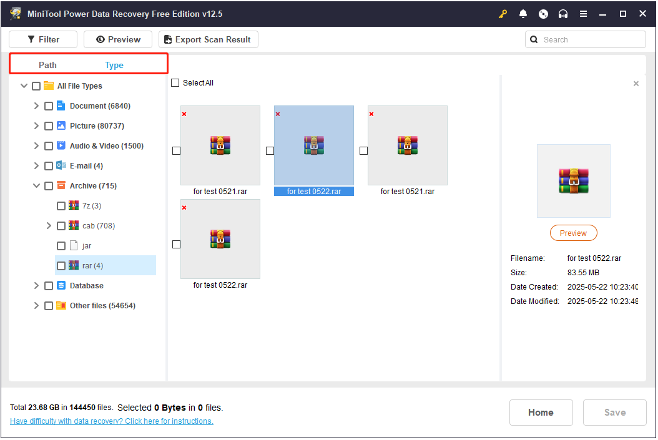
Task: Collapse the Archive node
Action: (x=36, y=185)
